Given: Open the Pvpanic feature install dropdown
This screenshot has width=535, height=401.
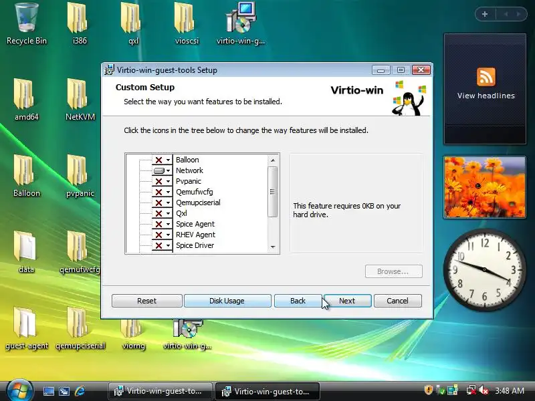Looking at the screenshot, I should click(162, 181).
